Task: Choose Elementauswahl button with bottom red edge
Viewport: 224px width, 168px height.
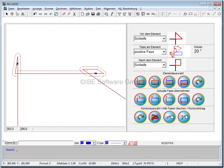Action: point(184,82)
